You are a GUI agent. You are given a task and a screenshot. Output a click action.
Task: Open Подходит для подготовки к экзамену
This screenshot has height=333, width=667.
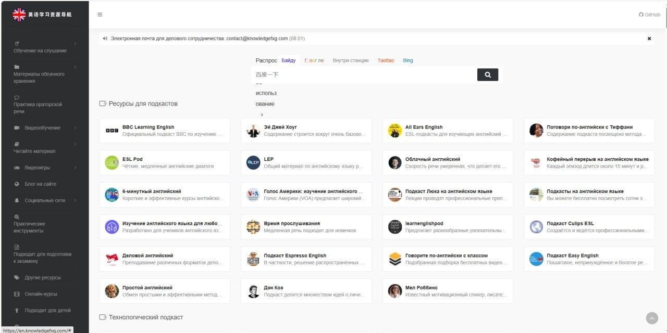point(42,258)
